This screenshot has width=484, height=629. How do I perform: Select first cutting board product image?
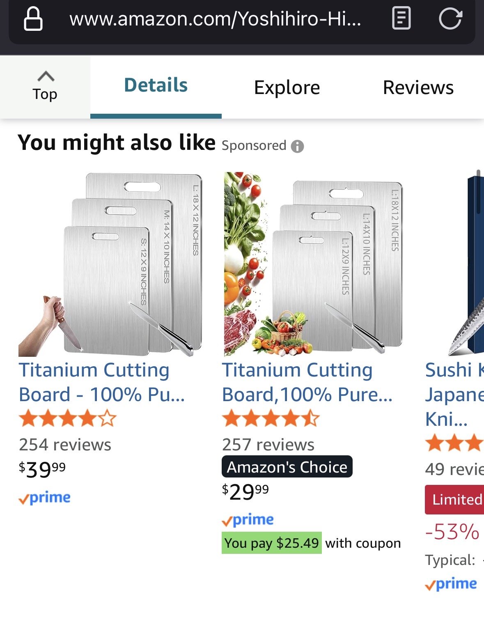111,264
